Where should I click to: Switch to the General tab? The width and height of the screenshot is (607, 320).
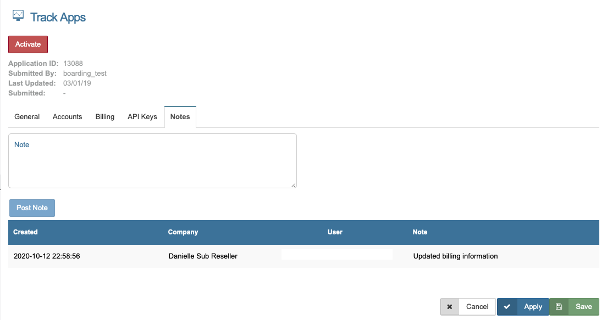(27, 117)
